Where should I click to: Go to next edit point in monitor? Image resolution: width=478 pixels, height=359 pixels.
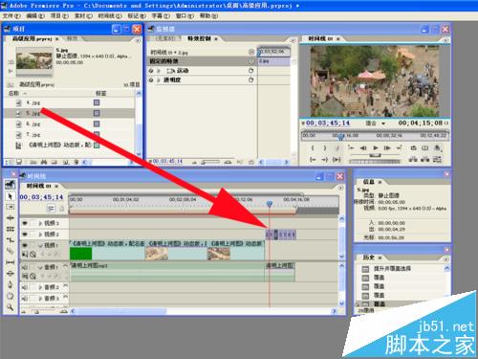pyautogui.click(x=399, y=147)
